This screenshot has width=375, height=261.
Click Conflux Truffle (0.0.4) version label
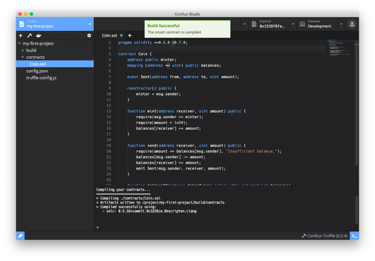click(325, 236)
